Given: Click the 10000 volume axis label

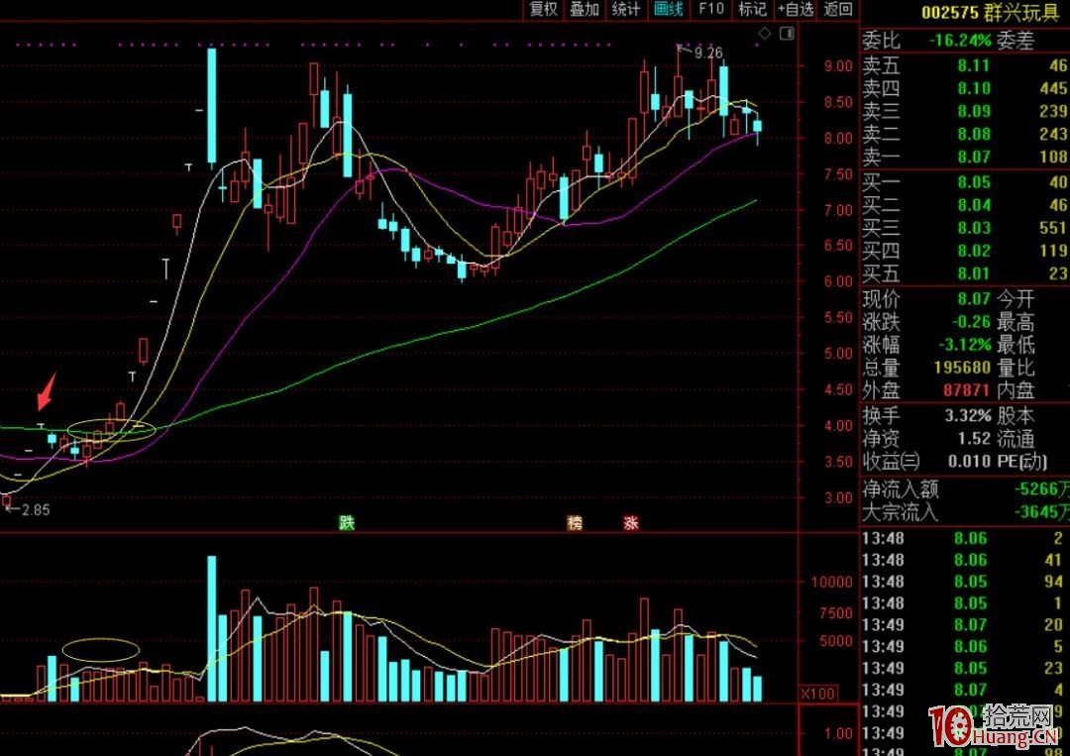Looking at the screenshot, I should (832, 582).
